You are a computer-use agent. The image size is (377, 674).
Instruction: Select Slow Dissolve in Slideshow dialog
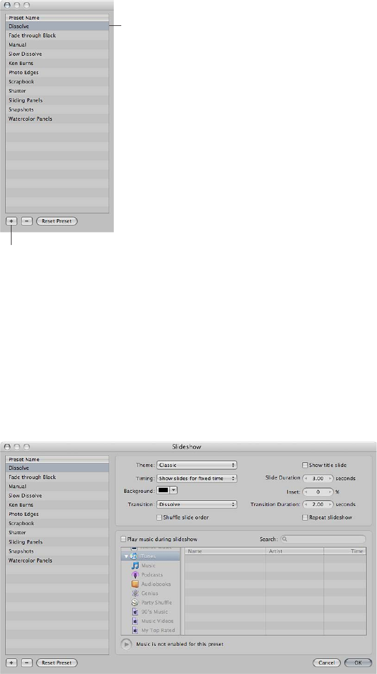click(57, 495)
